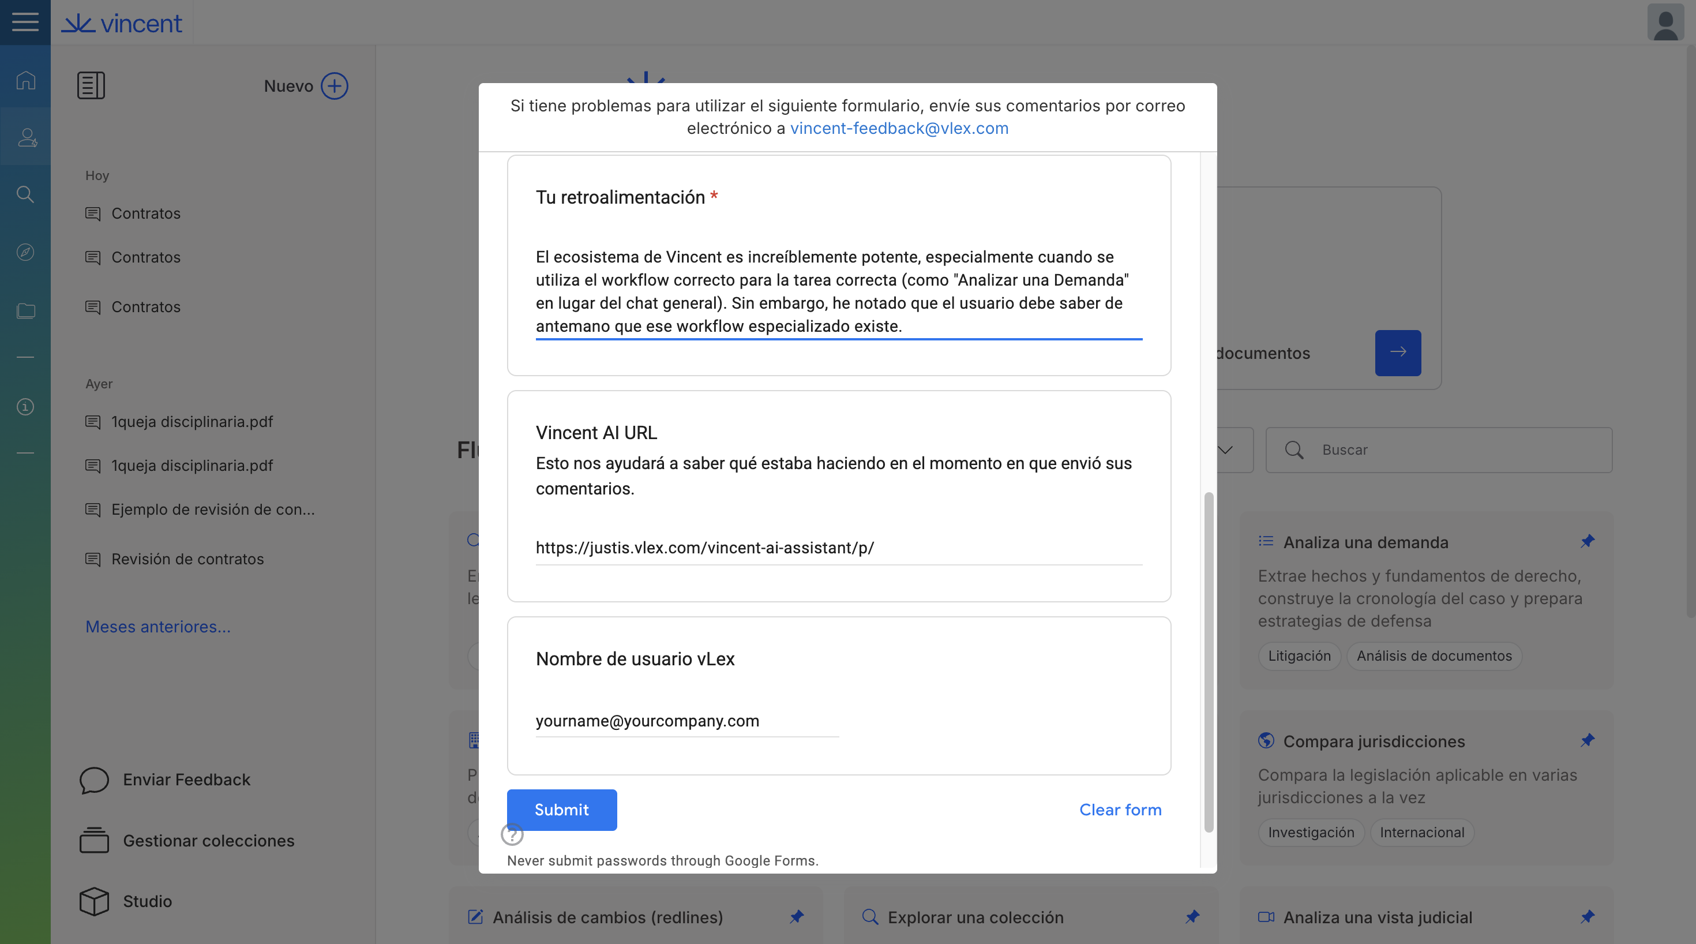Open the compass explore icon

point(25,252)
